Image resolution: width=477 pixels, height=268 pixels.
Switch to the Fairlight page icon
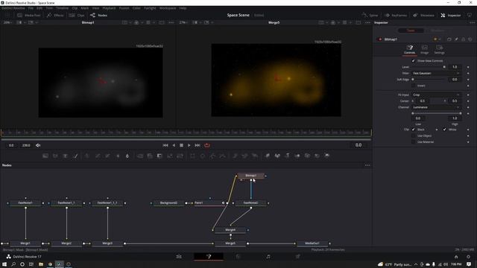[x=268, y=257]
